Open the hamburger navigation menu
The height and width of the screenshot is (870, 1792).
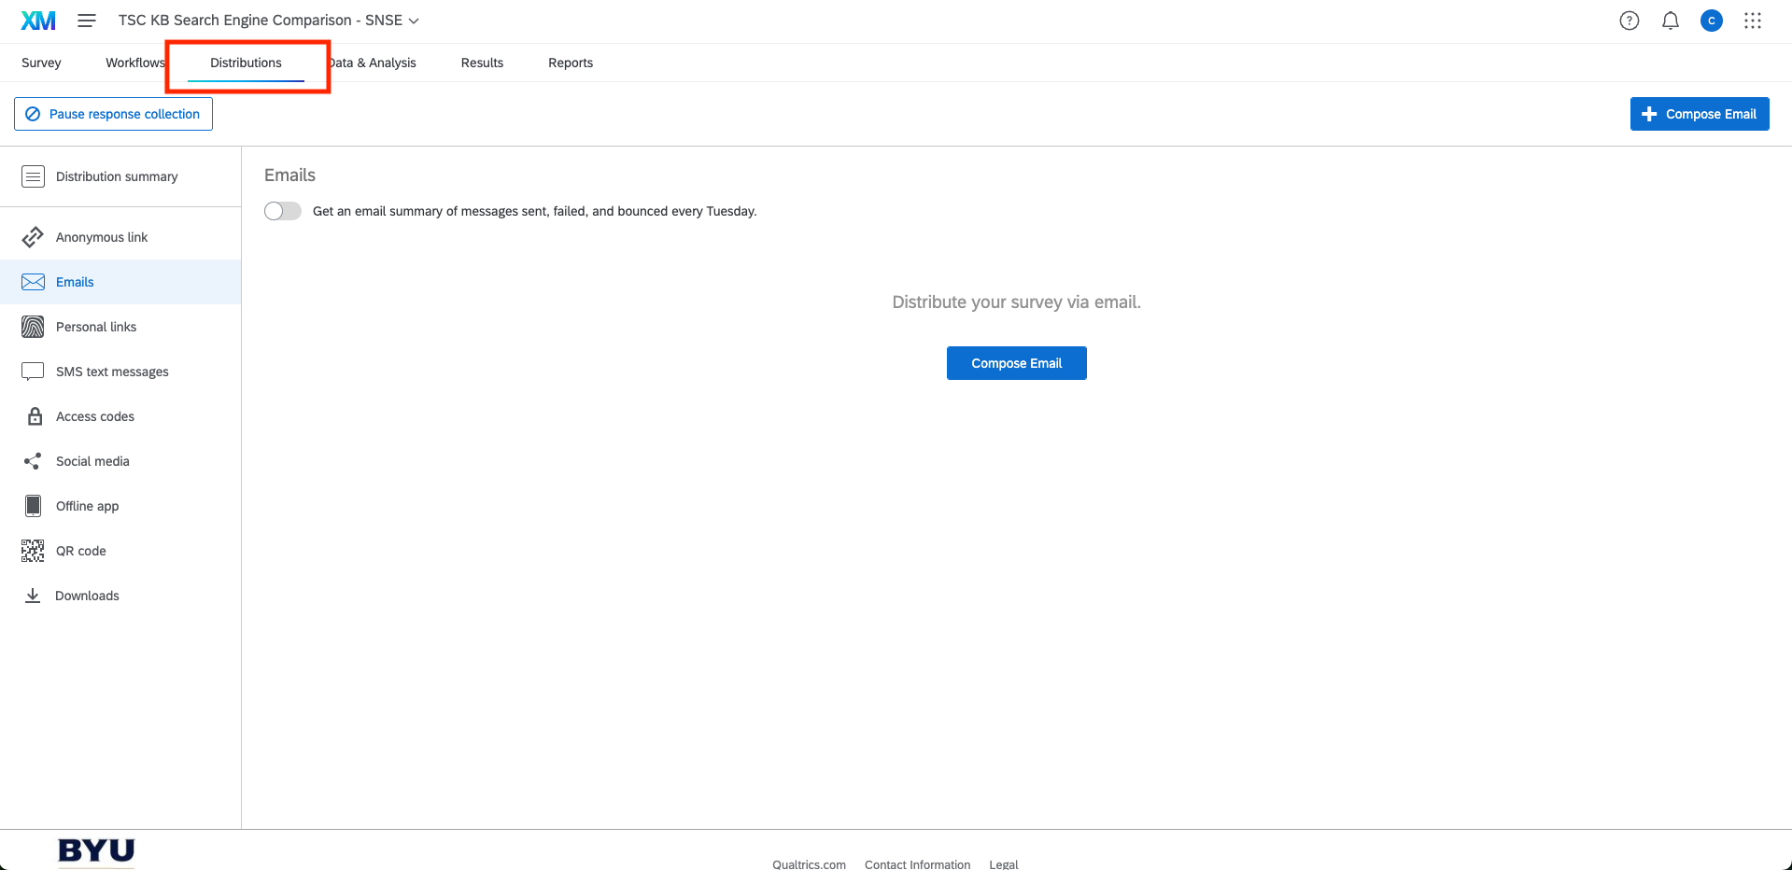87,21
